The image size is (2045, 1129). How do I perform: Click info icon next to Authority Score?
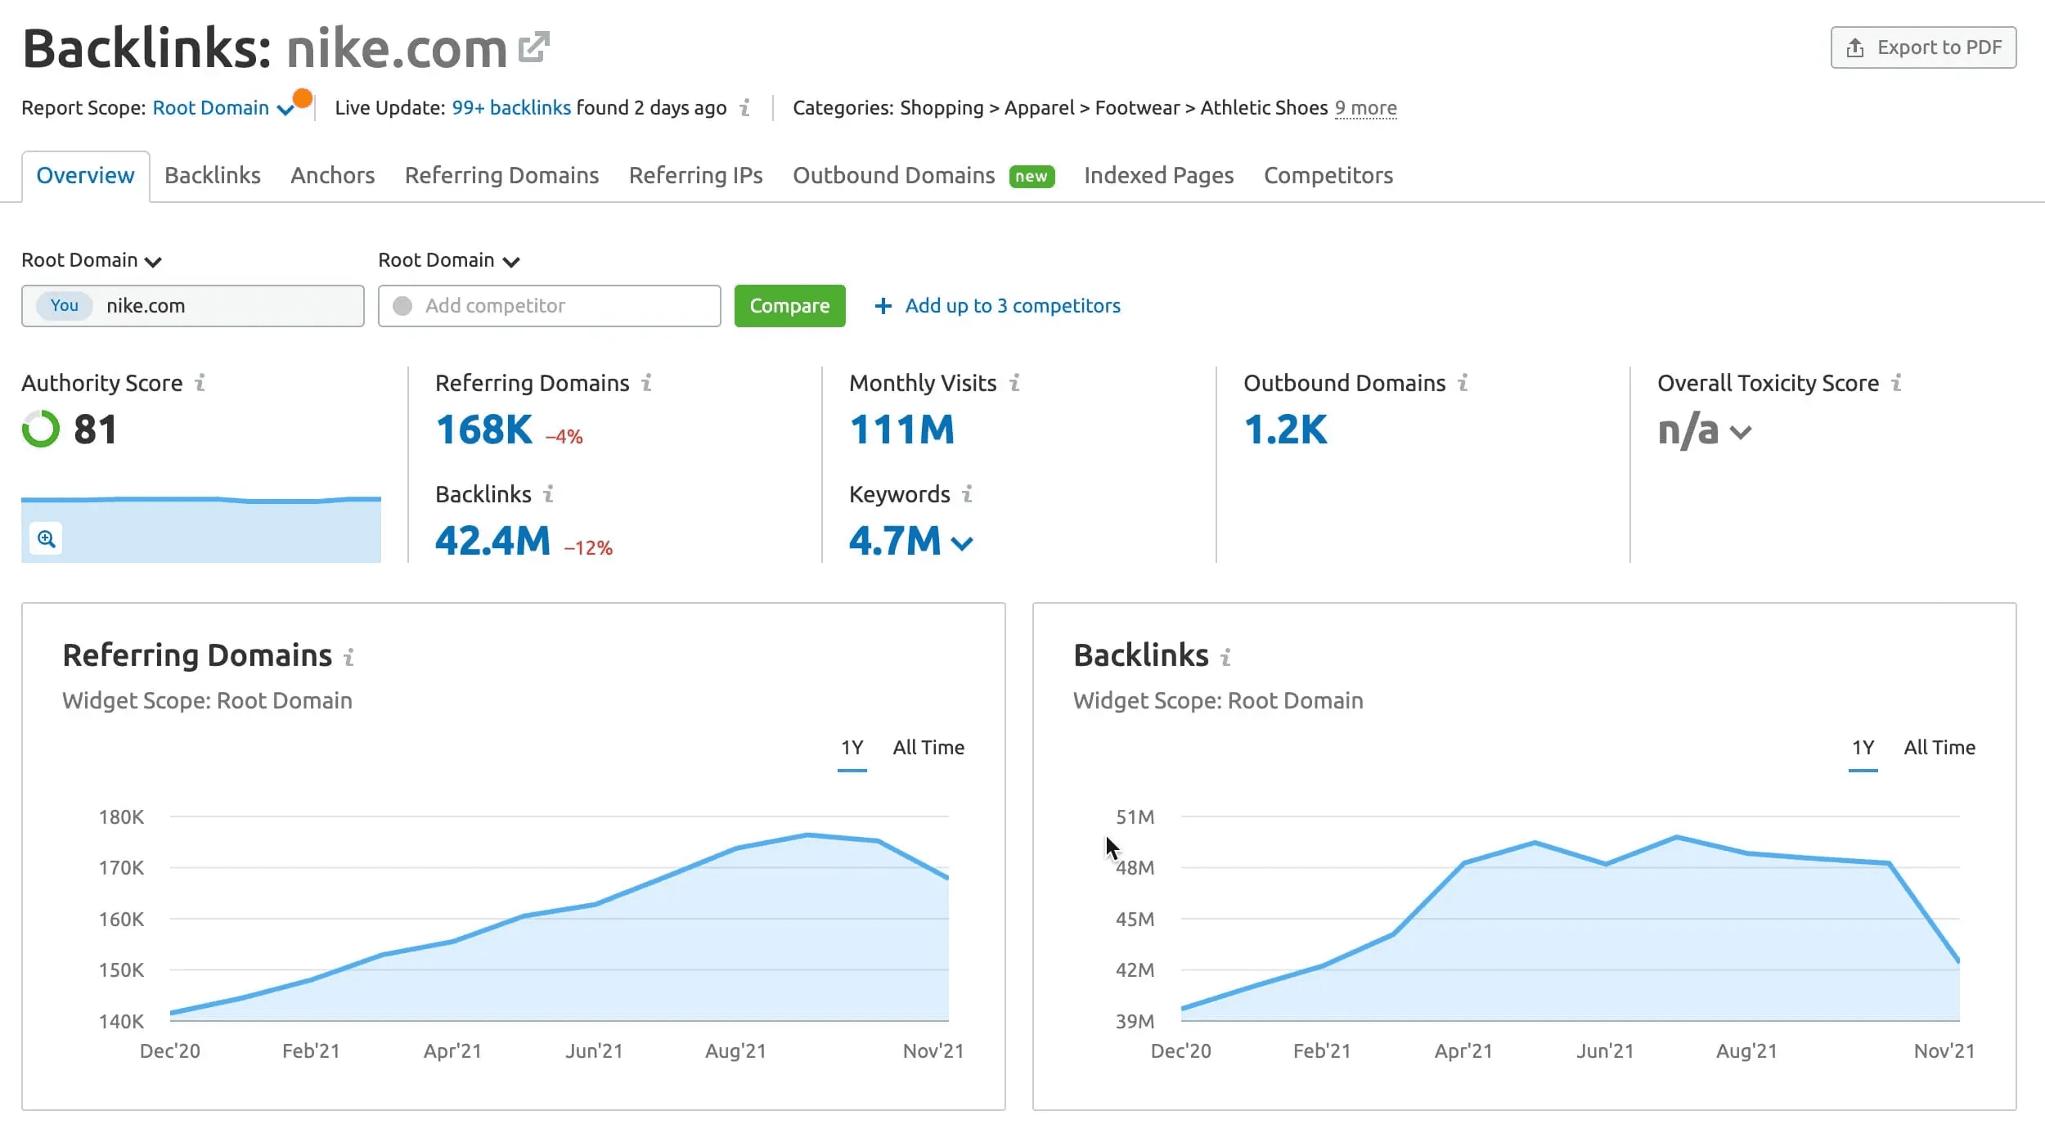tap(200, 383)
